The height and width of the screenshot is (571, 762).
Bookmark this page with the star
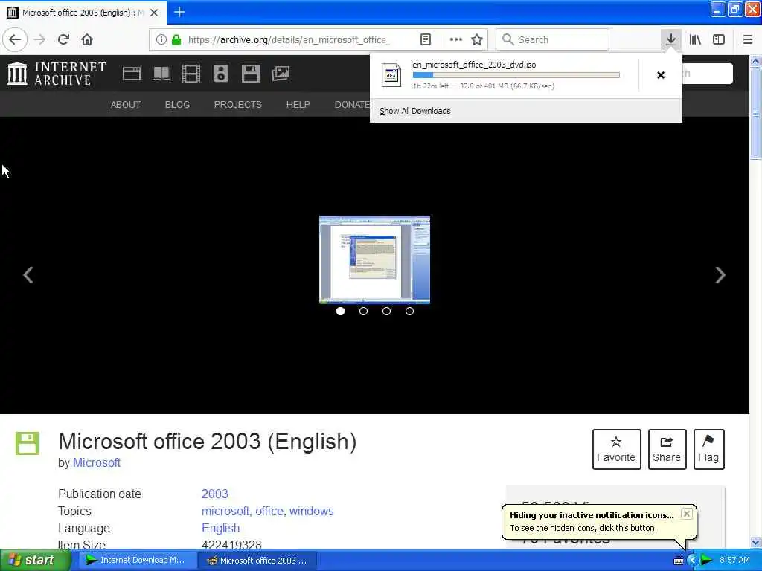(477, 40)
